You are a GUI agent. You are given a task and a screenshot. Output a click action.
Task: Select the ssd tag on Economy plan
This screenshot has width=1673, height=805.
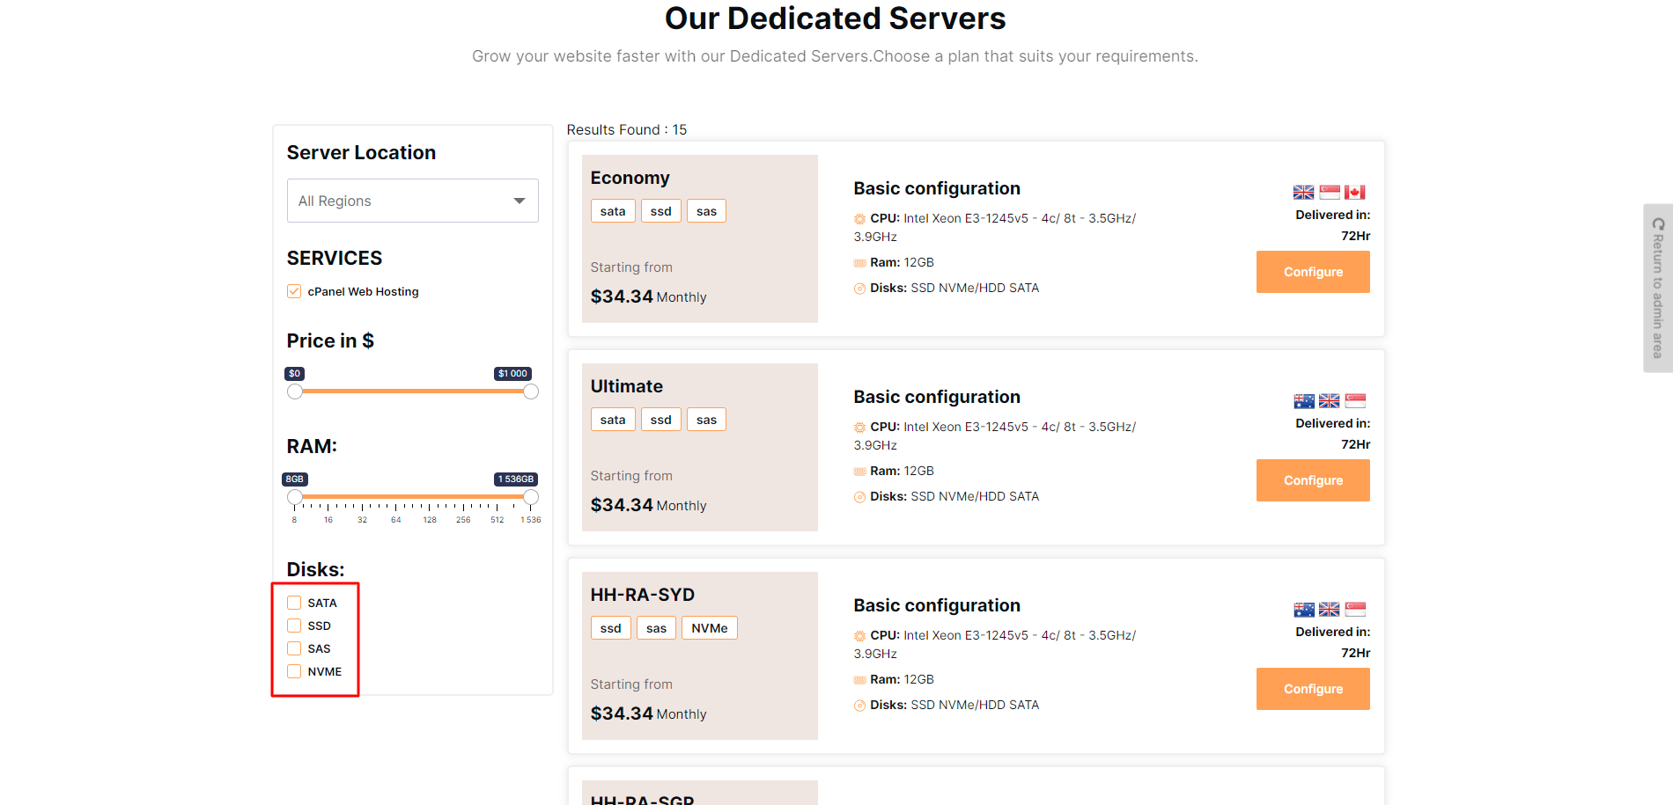point(660,211)
